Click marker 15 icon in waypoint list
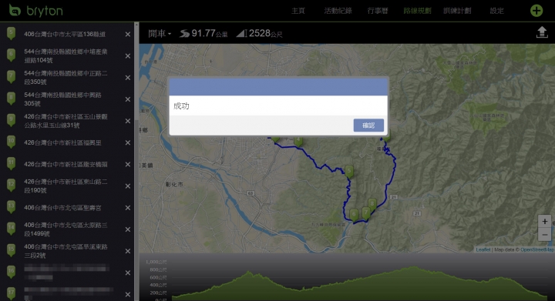 [x=12, y=250]
